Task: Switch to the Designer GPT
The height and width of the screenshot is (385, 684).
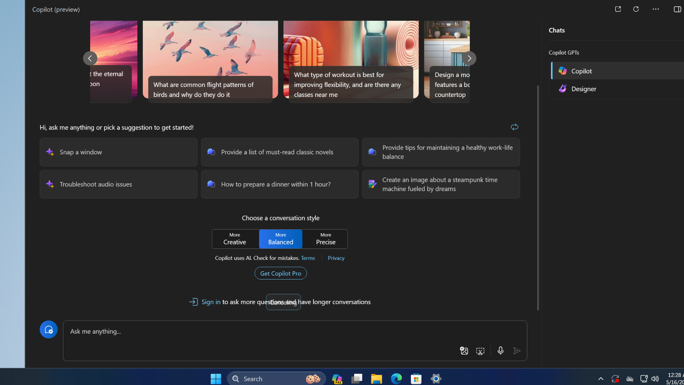Action: click(583, 88)
